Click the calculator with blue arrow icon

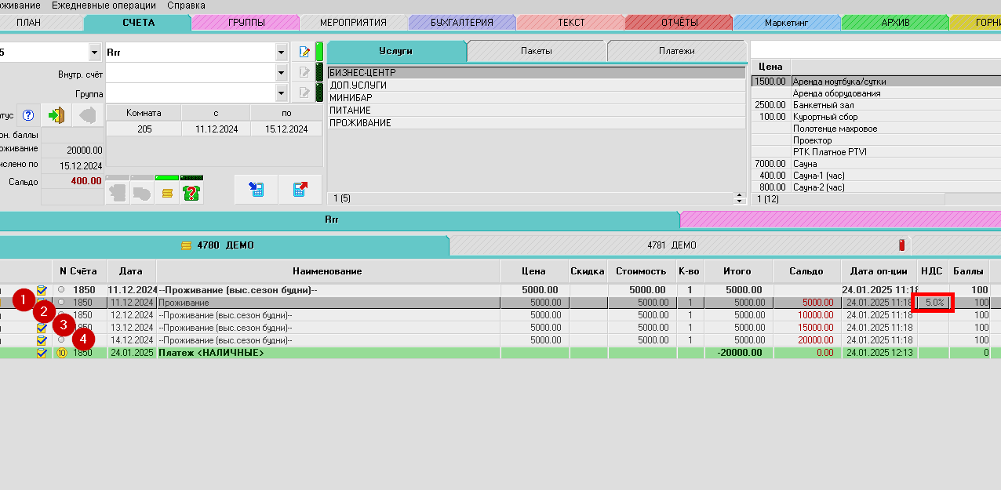(x=256, y=190)
